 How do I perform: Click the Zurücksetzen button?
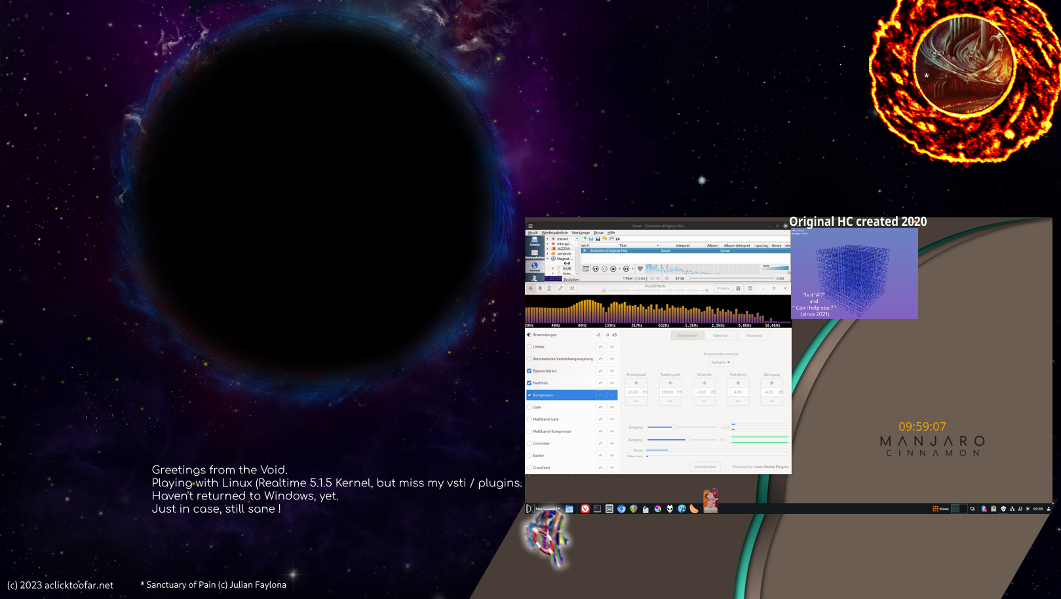click(x=705, y=467)
